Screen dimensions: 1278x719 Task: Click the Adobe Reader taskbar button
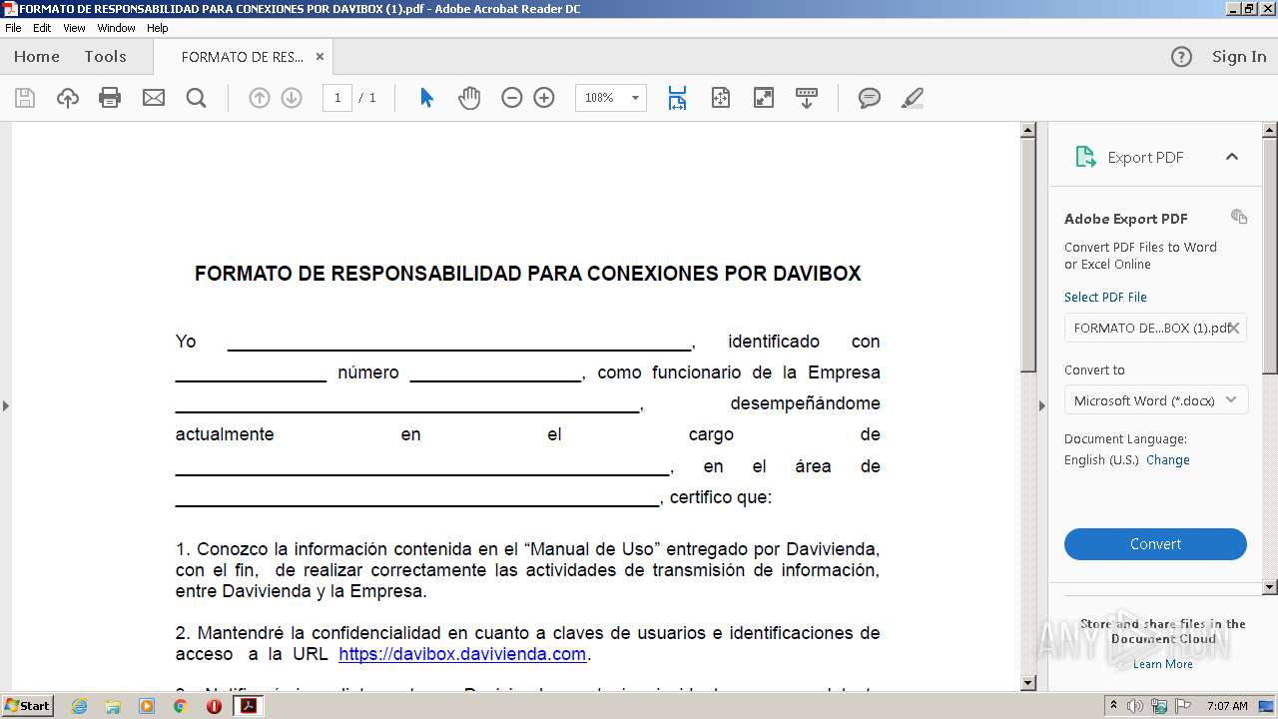pos(248,705)
